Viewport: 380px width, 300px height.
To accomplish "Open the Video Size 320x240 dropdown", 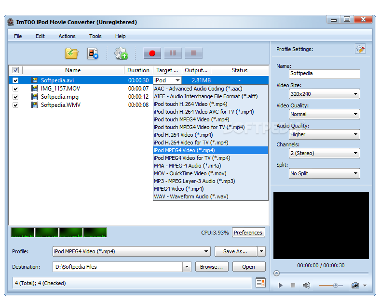I will (324, 94).
